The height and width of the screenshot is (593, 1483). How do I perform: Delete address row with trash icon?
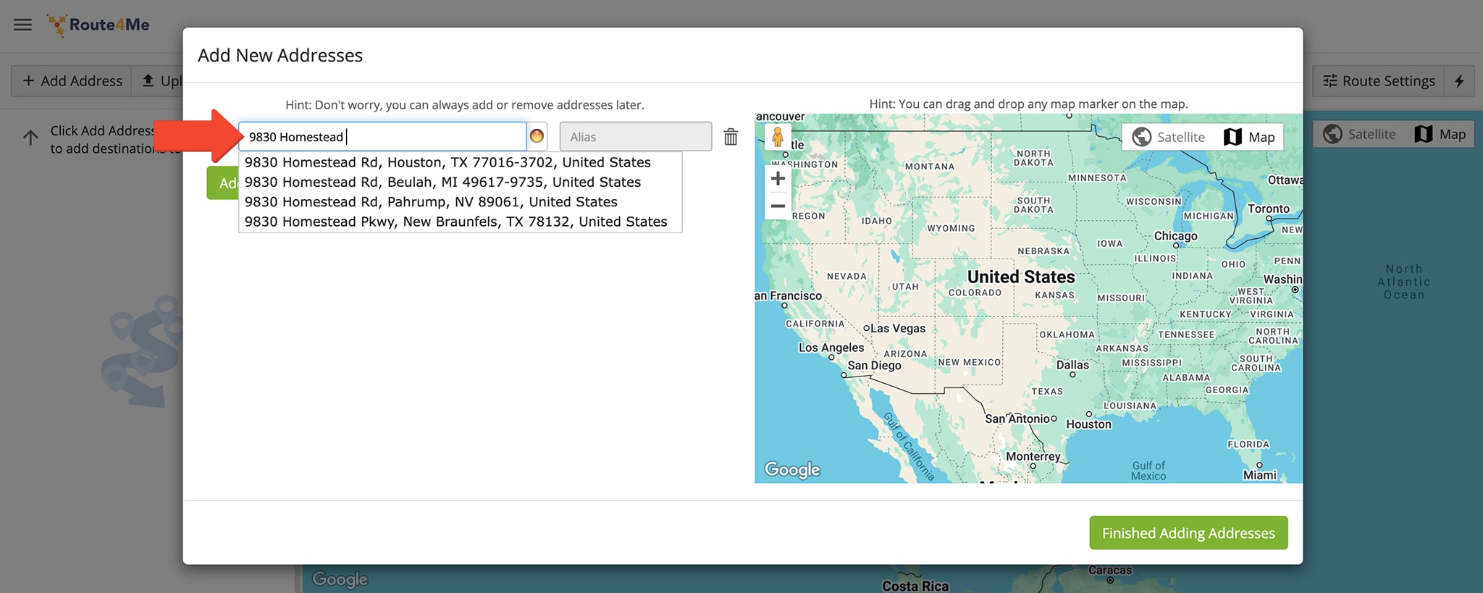click(731, 136)
